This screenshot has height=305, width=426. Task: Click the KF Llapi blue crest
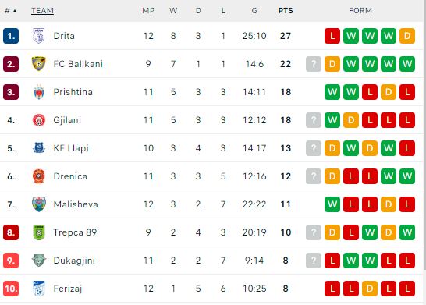[39, 148]
